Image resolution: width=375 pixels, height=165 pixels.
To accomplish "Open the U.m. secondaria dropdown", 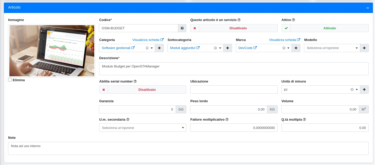I will click(143, 128).
